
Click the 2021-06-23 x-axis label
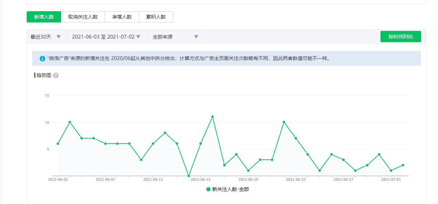[x=296, y=179]
